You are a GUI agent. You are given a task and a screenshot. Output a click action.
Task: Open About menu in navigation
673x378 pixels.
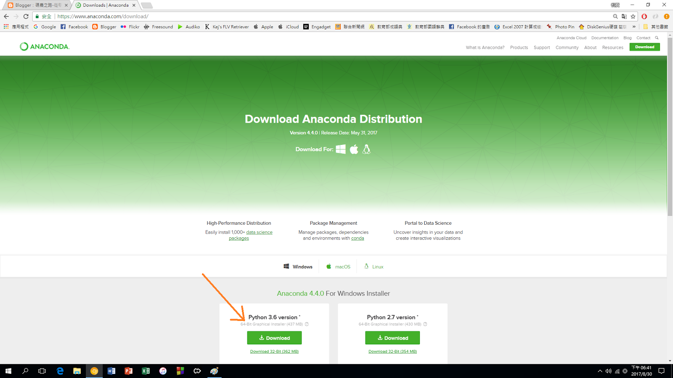(590, 47)
